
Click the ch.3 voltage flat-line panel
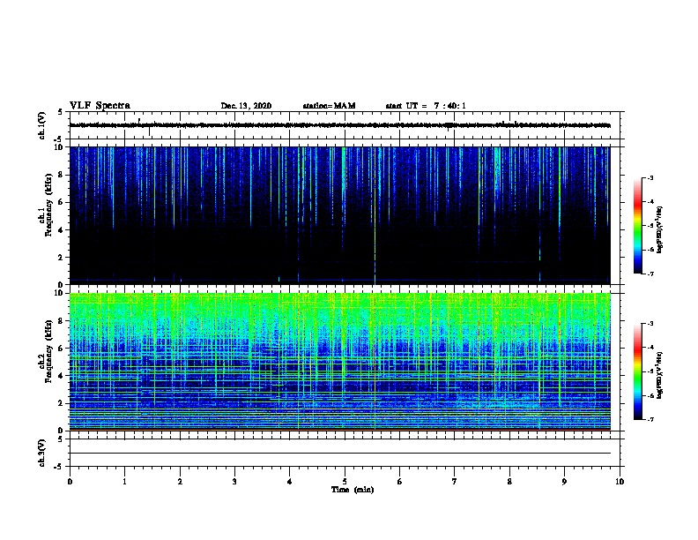pos(345,453)
